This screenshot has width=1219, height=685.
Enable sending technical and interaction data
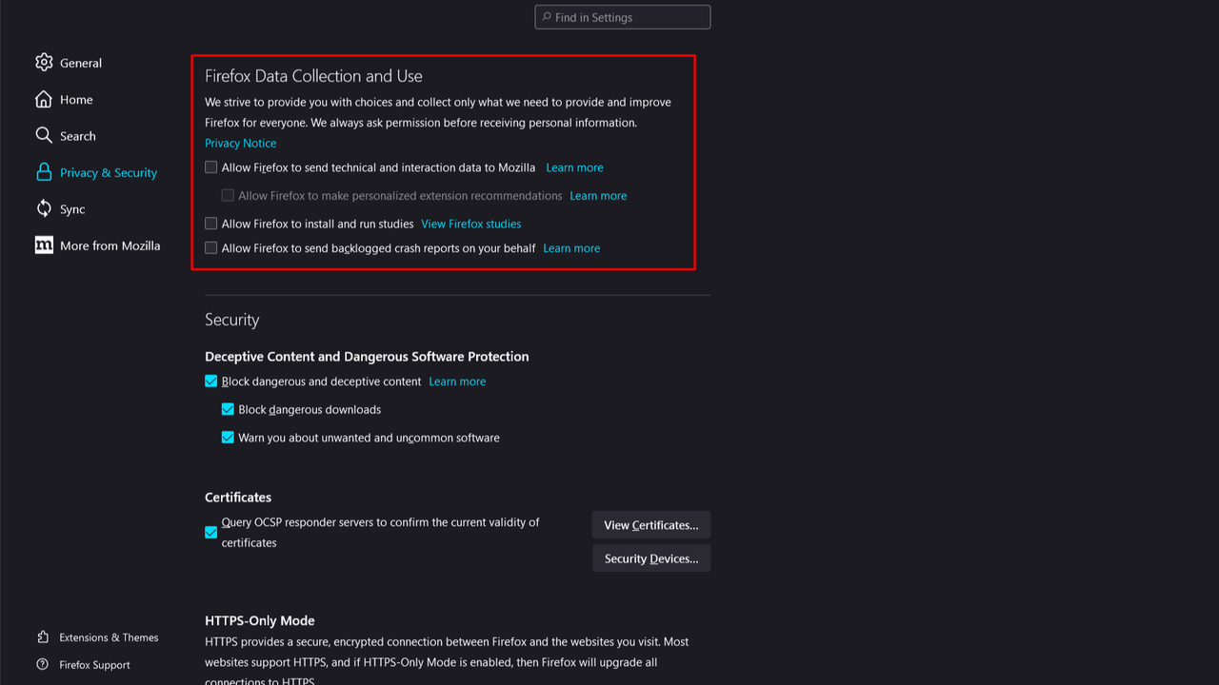pos(211,167)
